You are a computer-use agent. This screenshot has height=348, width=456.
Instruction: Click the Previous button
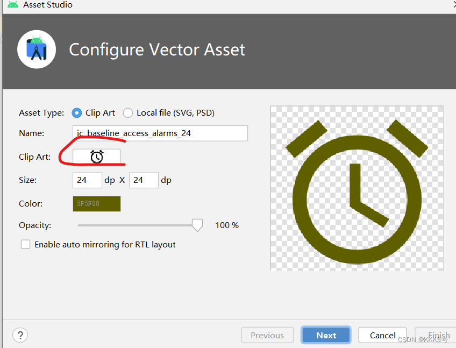point(267,335)
